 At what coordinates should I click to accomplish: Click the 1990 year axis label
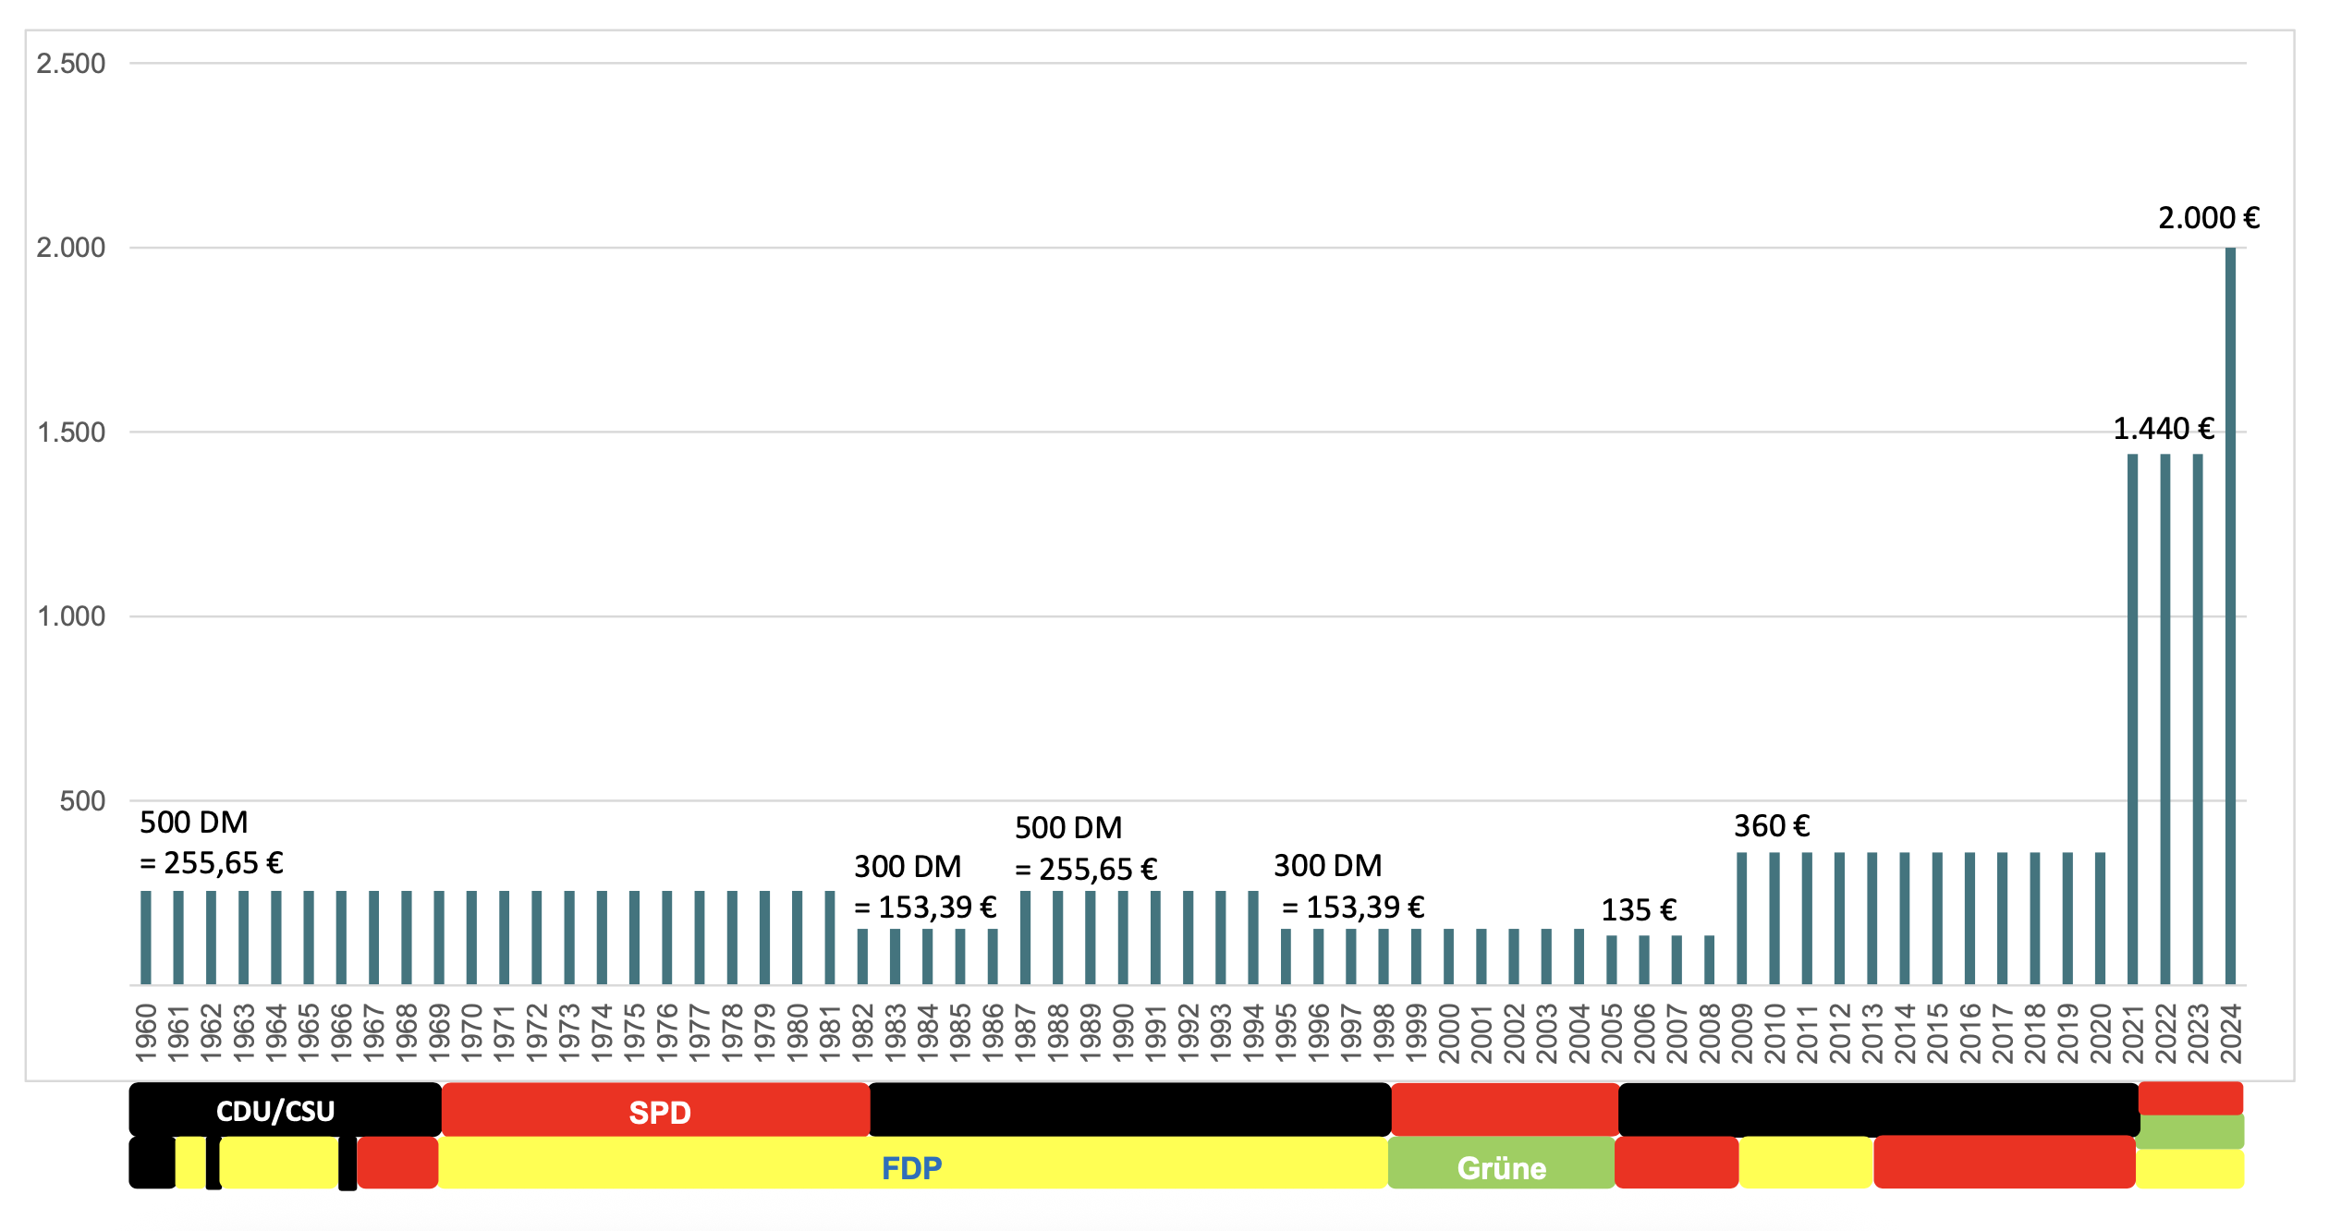point(1123,1034)
